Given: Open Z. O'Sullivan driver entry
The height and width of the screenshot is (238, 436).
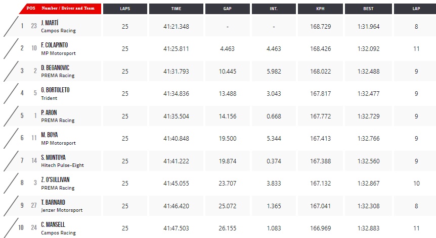Looking at the screenshot, I should tap(55, 180).
